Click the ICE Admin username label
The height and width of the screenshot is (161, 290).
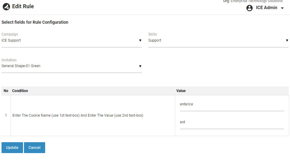266,8
